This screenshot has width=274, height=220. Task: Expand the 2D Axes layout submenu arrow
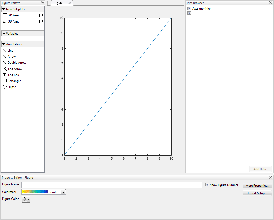click(x=43, y=15)
